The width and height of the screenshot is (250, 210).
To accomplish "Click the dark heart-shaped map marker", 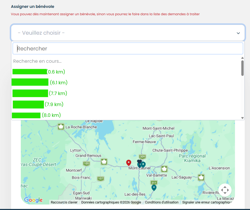I will [139, 161].
